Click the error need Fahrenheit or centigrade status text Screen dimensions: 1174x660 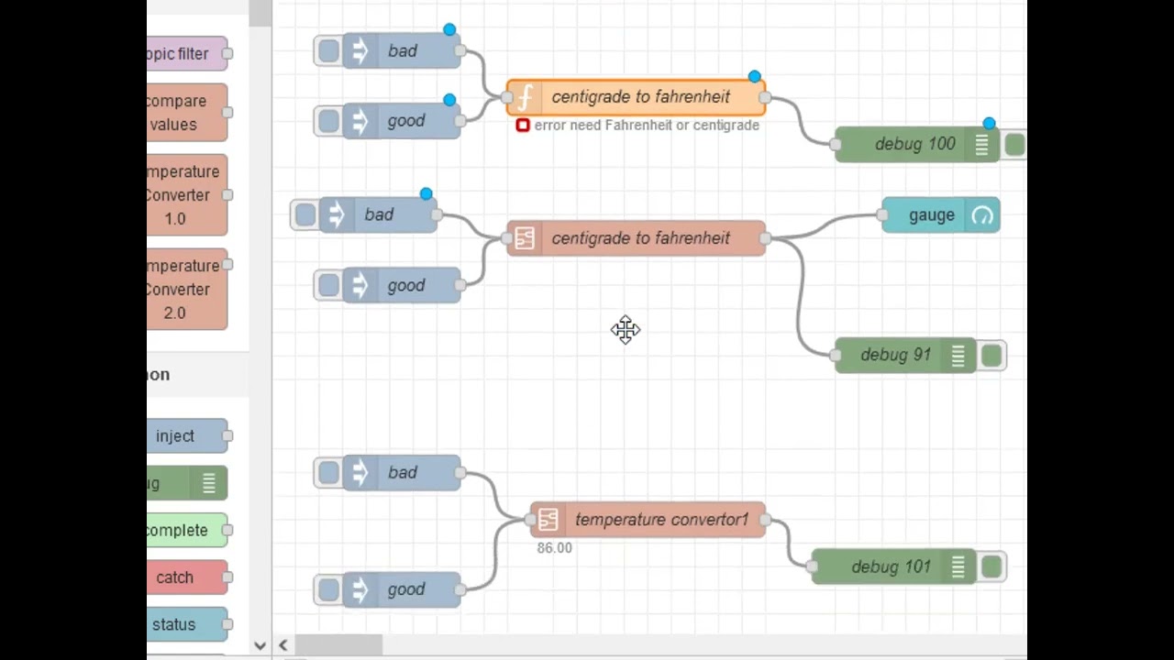tap(647, 126)
